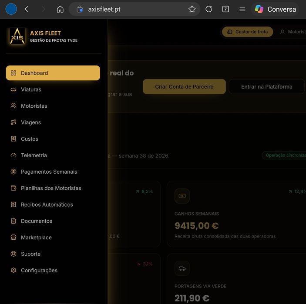This screenshot has width=306, height=304.
Task: Click the blue profile circle
Action: [x=11, y=9]
